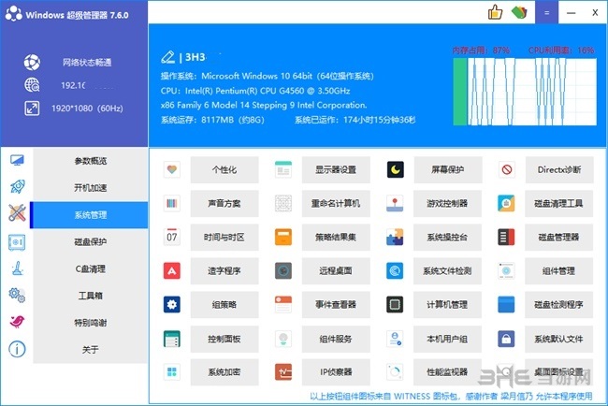This screenshot has height=406, width=608.
Task: Click the thumbs-up icon in title bar
Action: click(x=495, y=12)
